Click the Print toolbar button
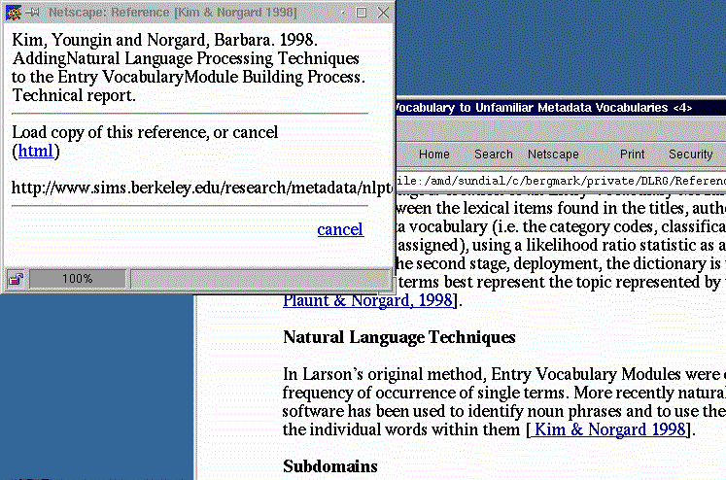 click(x=632, y=154)
